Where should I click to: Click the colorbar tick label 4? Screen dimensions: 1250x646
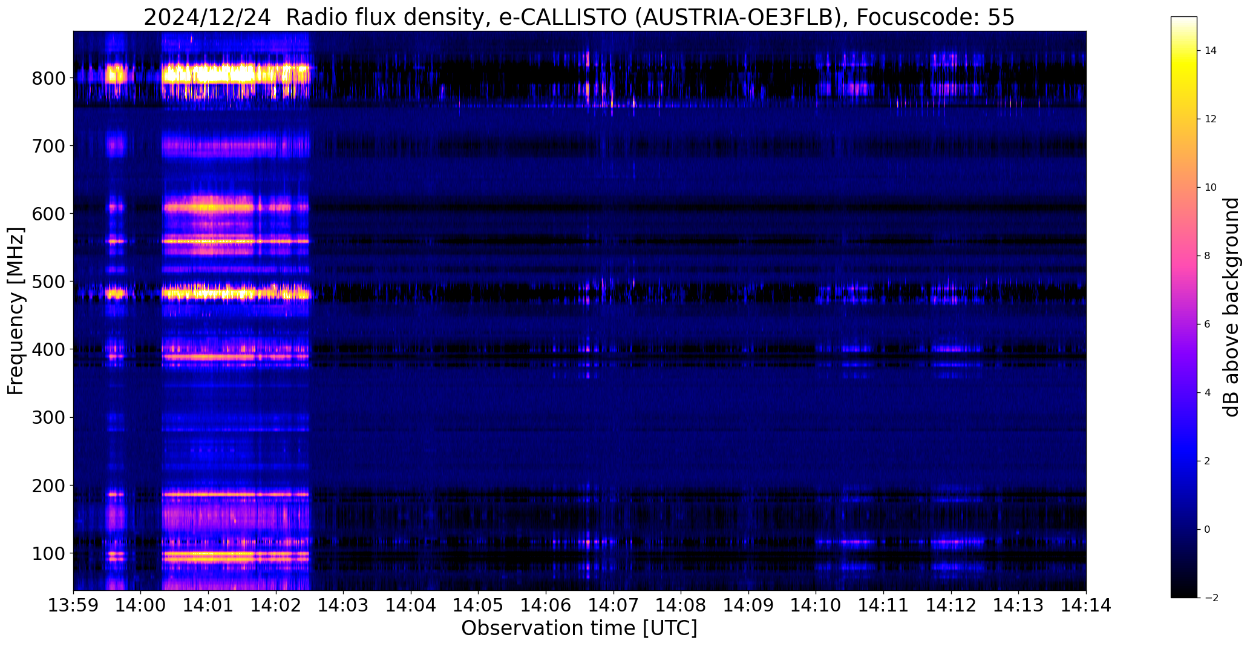[1207, 393]
